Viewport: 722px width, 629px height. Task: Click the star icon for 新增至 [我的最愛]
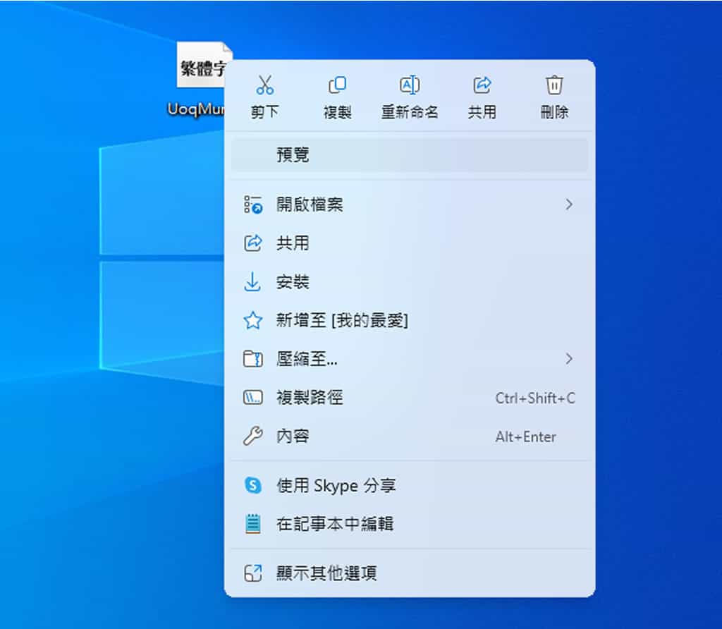click(253, 320)
